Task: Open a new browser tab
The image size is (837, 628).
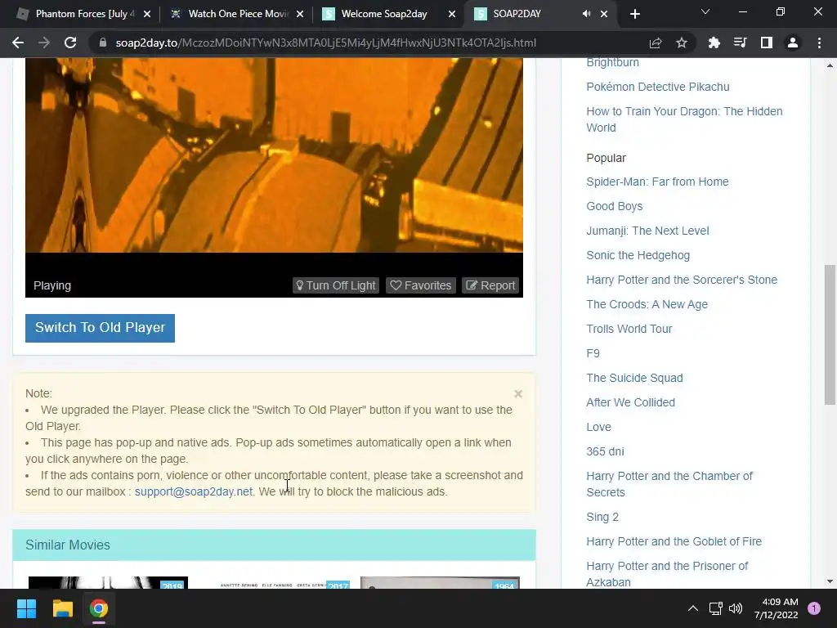Action: (x=634, y=14)
